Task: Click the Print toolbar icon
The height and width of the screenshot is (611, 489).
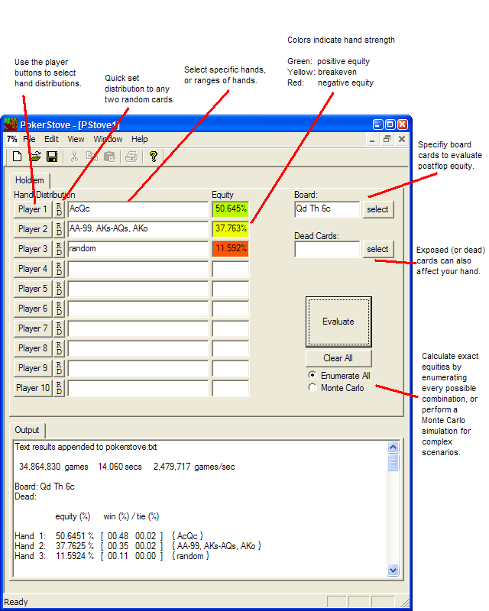Action: pos(131,157)
